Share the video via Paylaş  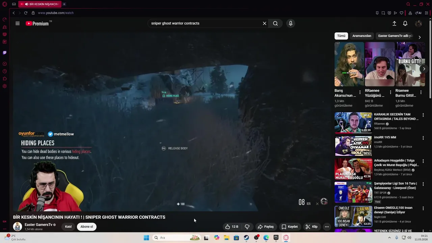pos(266,227)
